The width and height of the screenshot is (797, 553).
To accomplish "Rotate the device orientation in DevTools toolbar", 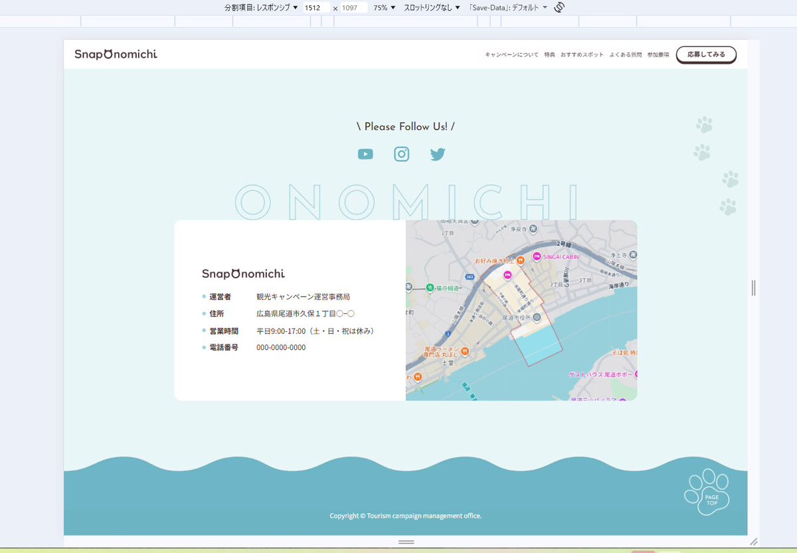I will [x=557, y=7].
